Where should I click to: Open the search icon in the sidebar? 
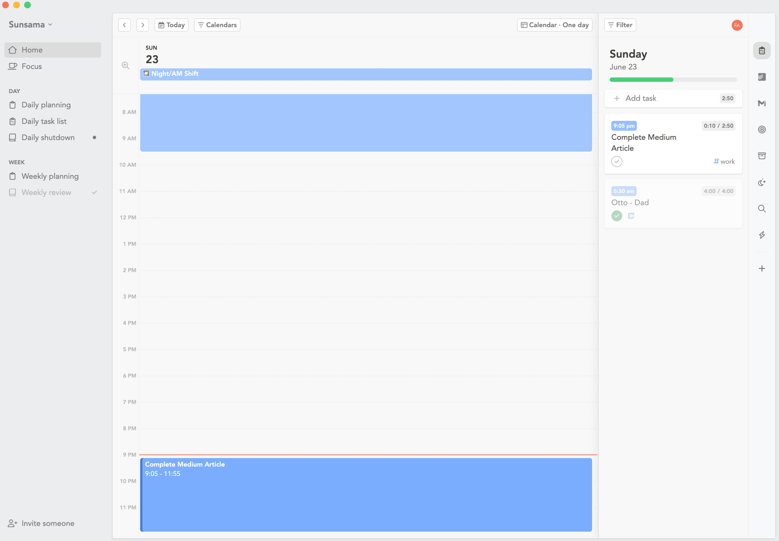click(762, 209)
